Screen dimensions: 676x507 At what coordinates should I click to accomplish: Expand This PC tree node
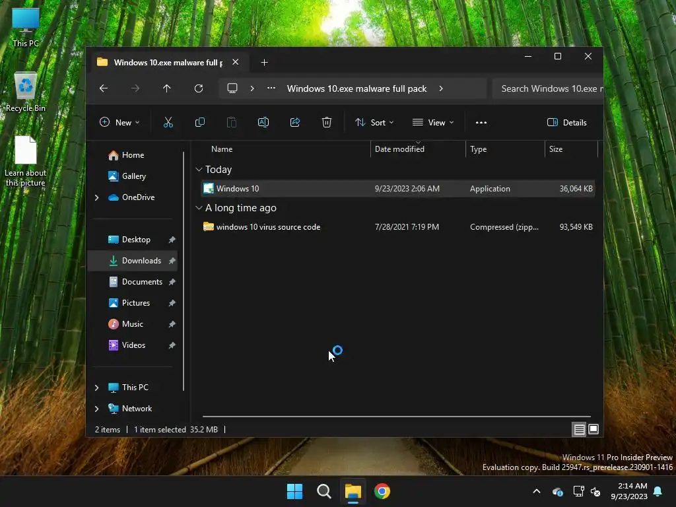click(96, 388)
